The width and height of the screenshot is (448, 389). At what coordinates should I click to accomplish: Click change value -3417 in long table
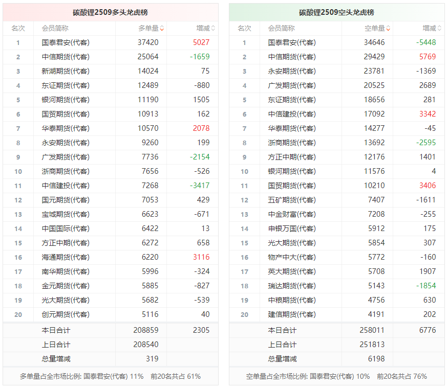(x=200, y=186)
